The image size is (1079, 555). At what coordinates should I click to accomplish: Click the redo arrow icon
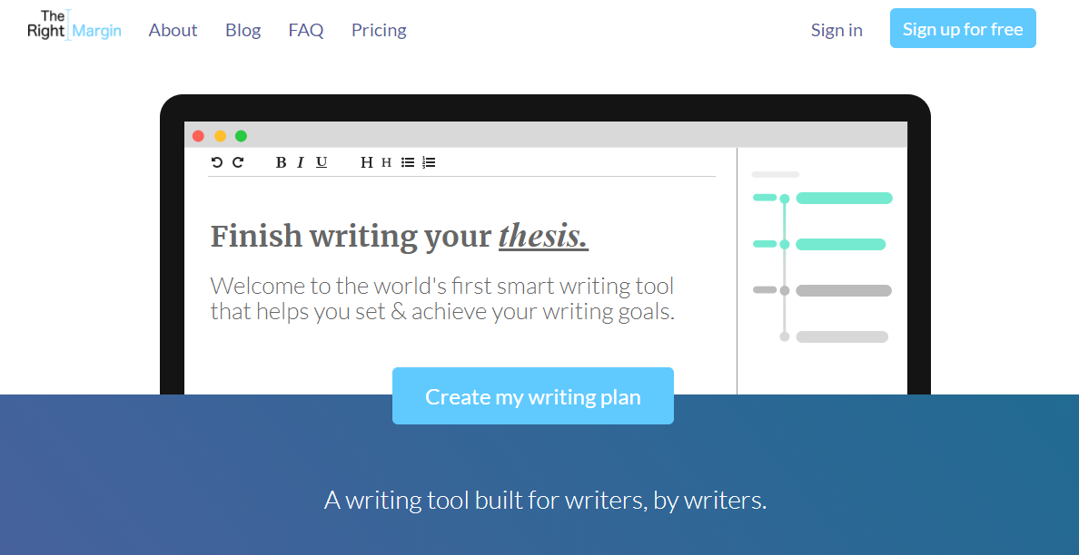pos(238,162)
